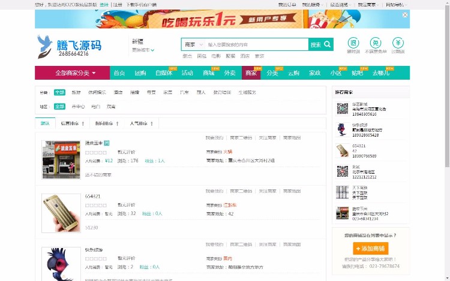The width and height of the screenshot is (450, 281).
Task: Open 天下互联 thumbnail in ranking
Action: (343, 192)
